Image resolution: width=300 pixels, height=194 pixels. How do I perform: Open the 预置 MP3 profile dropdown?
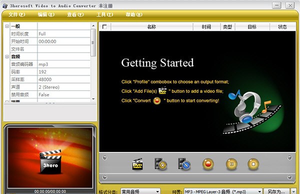point(223,191)
